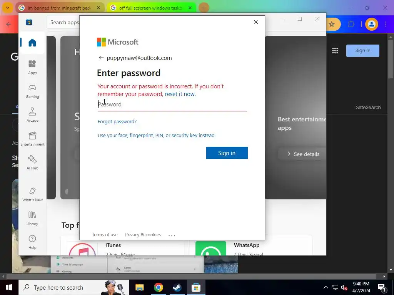Open Apps section in Store sidebar
Viewport: 394px width, 295px height.
click(32, 67)
